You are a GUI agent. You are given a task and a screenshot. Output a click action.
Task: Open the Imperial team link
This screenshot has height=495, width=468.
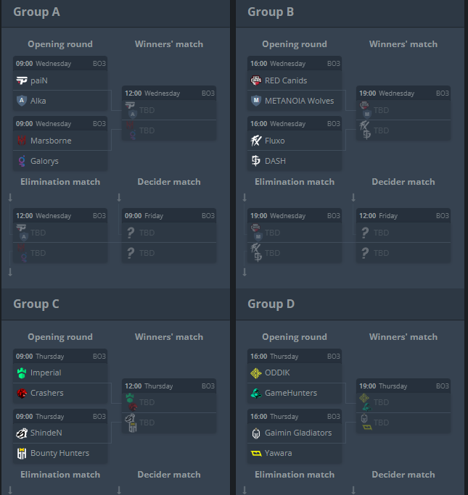click(46, 373)
